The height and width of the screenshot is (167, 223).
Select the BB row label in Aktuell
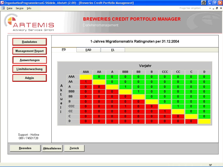73,97
